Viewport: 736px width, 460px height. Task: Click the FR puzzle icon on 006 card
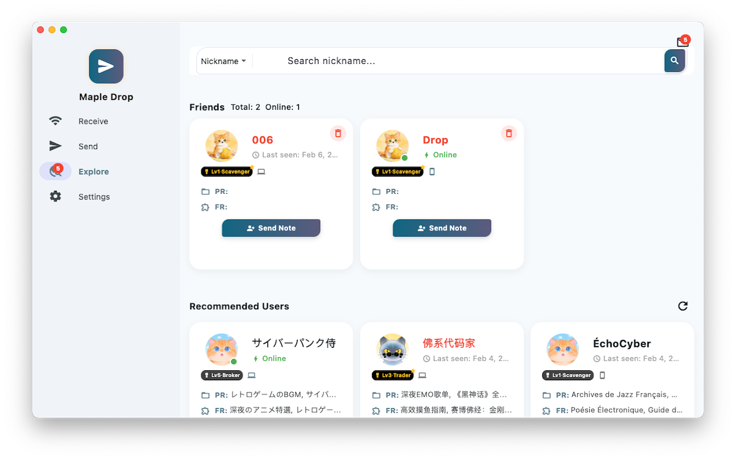205,207
